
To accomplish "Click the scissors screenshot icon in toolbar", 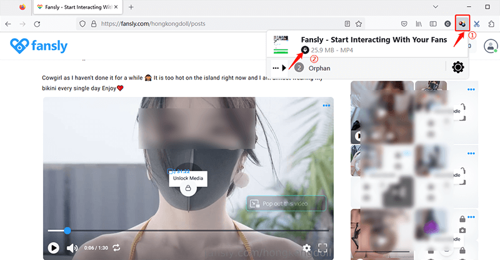I will point(477,24).
